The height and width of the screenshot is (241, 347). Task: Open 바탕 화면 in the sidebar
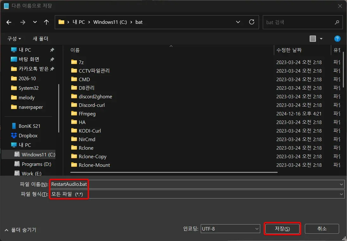[x=29, y=59]
